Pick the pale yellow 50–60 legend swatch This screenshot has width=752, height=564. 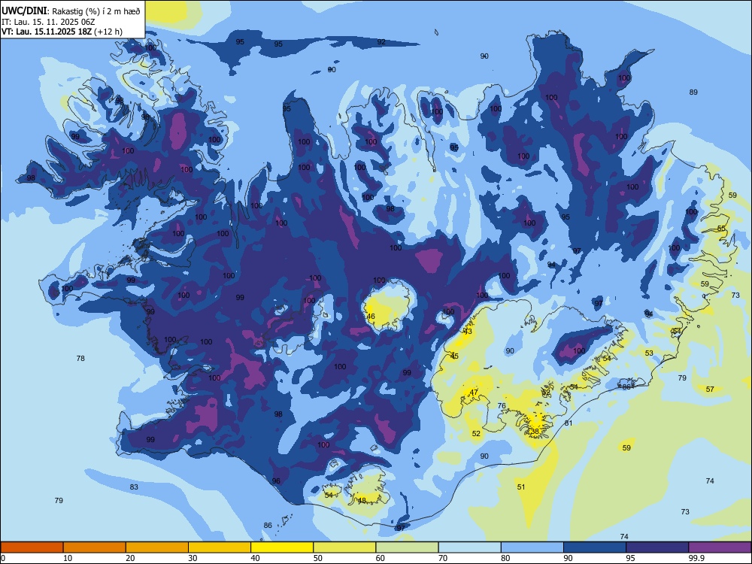[344, 547]
